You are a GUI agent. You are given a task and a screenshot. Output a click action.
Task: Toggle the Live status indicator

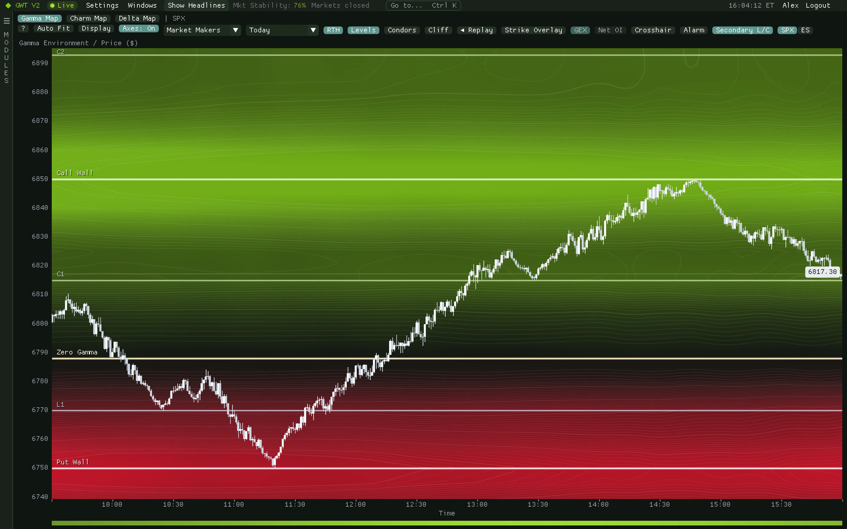(62, 6)
